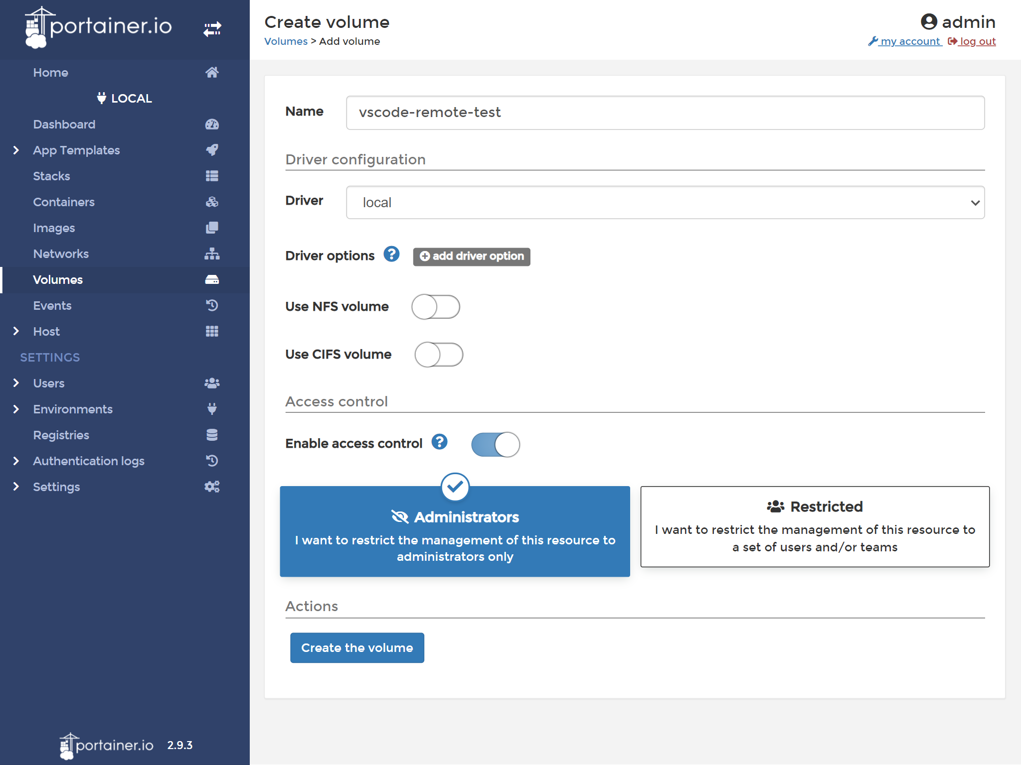
Task: Click the Dashboard panel icon
Action: pyautogui.click(x=211, y=125)
